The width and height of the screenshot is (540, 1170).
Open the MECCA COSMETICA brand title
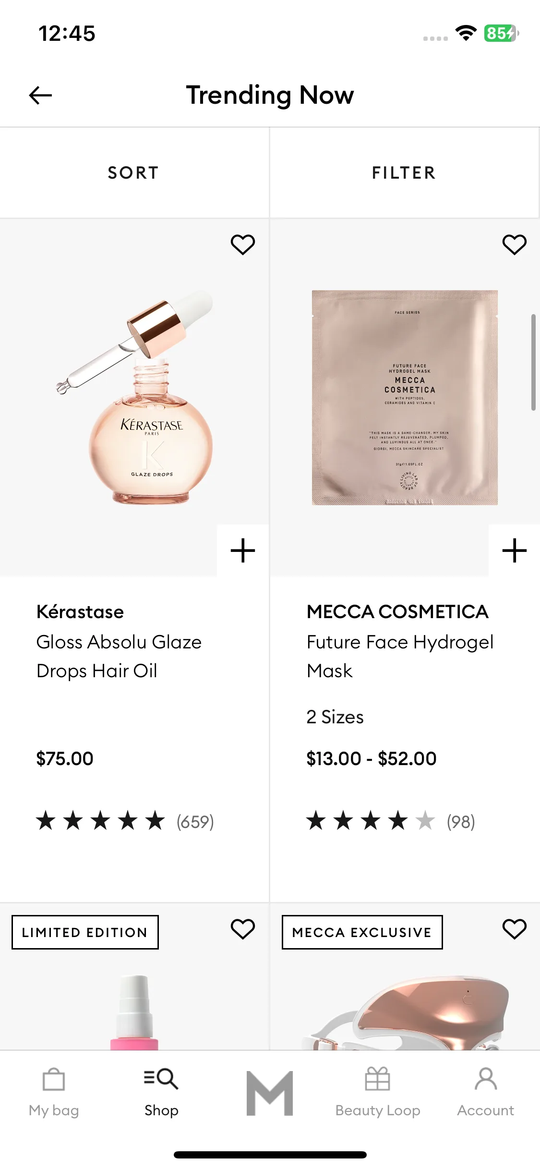click(x=397, y=612)
